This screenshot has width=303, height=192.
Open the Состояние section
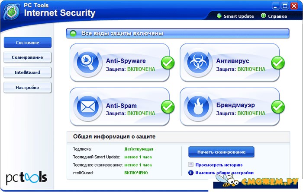[28, 43]
